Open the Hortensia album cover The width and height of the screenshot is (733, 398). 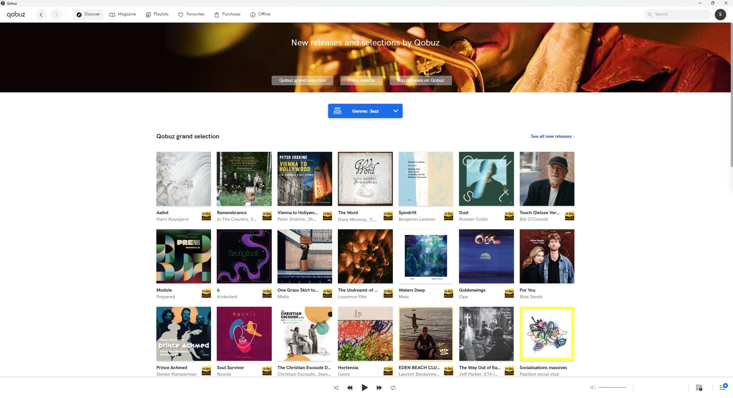[x=365, y=334]
